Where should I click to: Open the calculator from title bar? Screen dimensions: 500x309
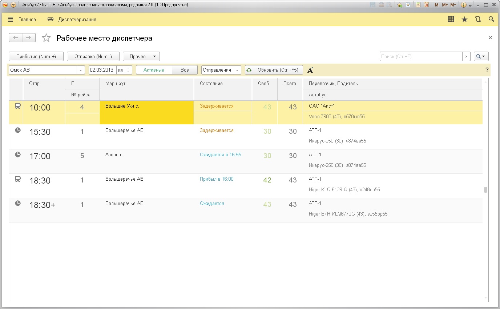tap(418, 5)
